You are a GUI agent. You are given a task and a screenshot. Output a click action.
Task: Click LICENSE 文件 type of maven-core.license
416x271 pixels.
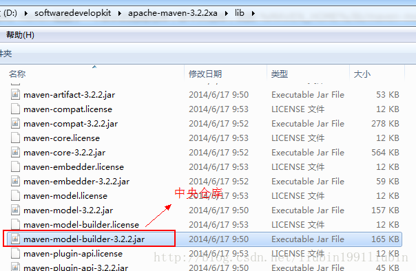pyautogui.click(x=298, y=138)
